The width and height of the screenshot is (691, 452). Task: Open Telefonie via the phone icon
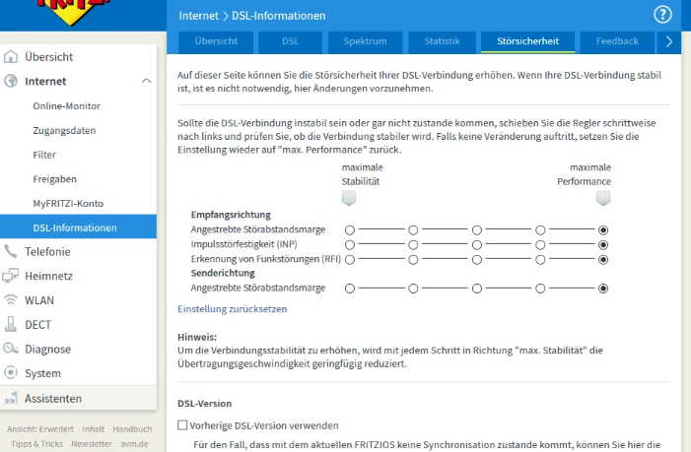[11, 251]
